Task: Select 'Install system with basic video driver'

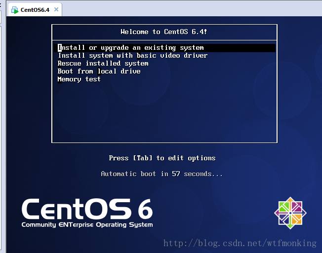Action: pos(133,56)
